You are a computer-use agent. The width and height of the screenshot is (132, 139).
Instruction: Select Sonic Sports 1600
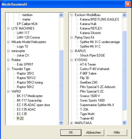pos(92,100)
